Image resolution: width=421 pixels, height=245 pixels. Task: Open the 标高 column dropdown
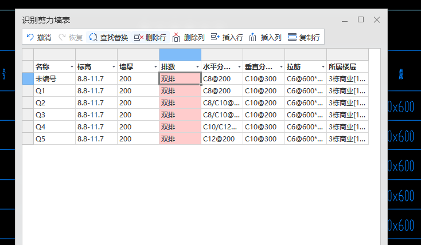114,67
